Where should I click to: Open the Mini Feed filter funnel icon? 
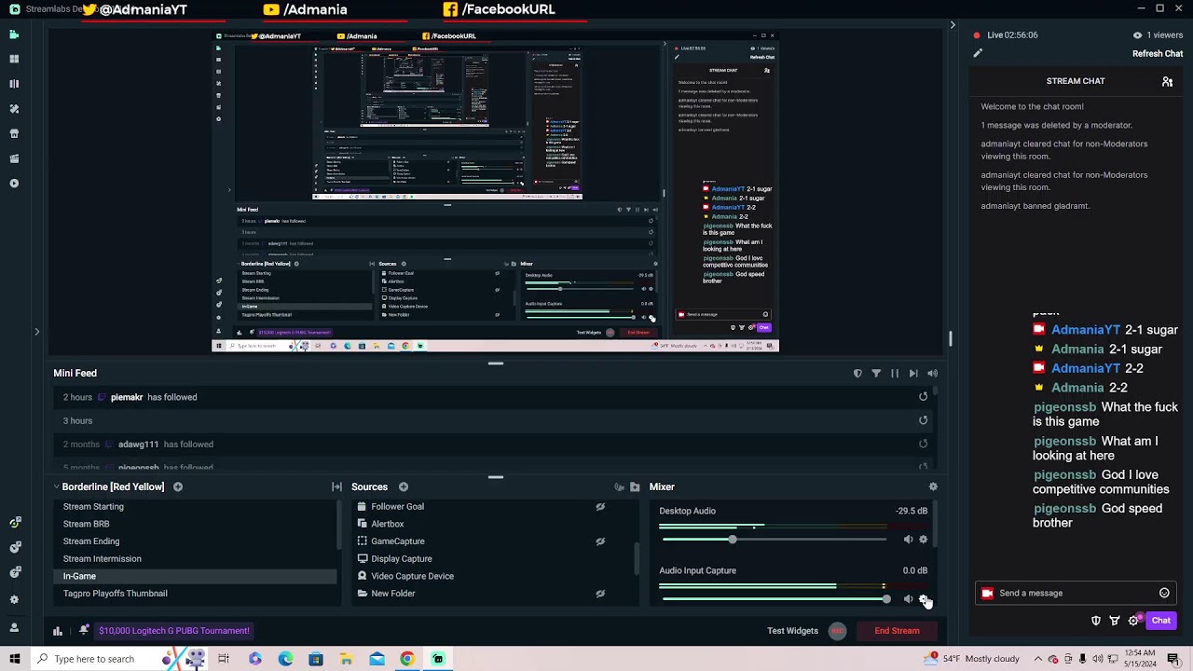[x=876, y=374]
